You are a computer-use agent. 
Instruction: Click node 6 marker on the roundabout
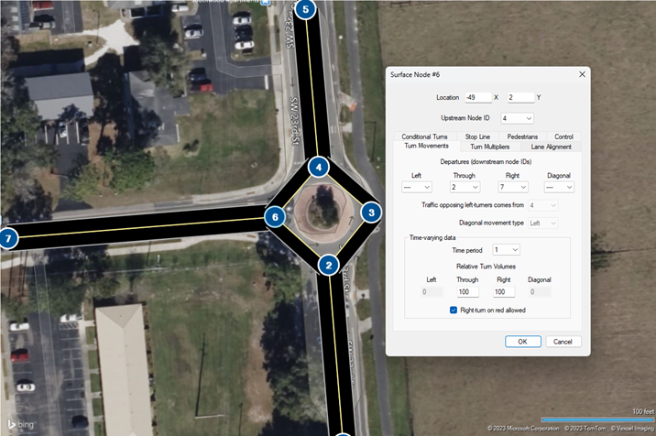click(274, 217)
